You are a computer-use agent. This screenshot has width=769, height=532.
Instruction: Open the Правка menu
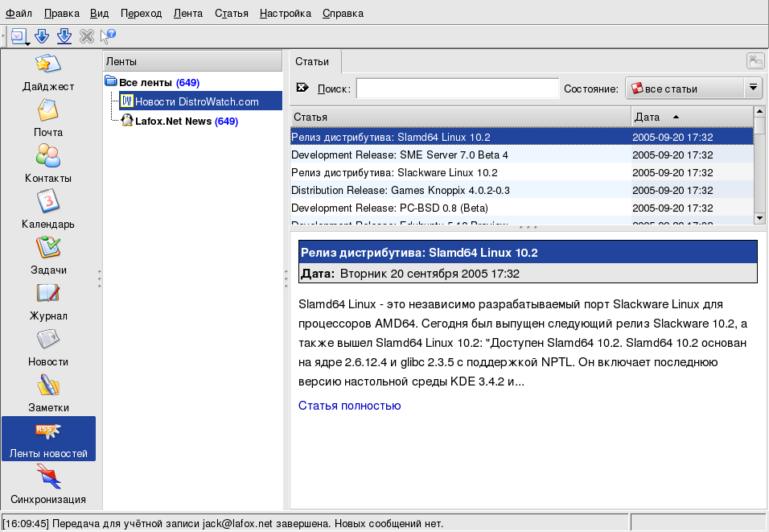click(x=62, y=13)
